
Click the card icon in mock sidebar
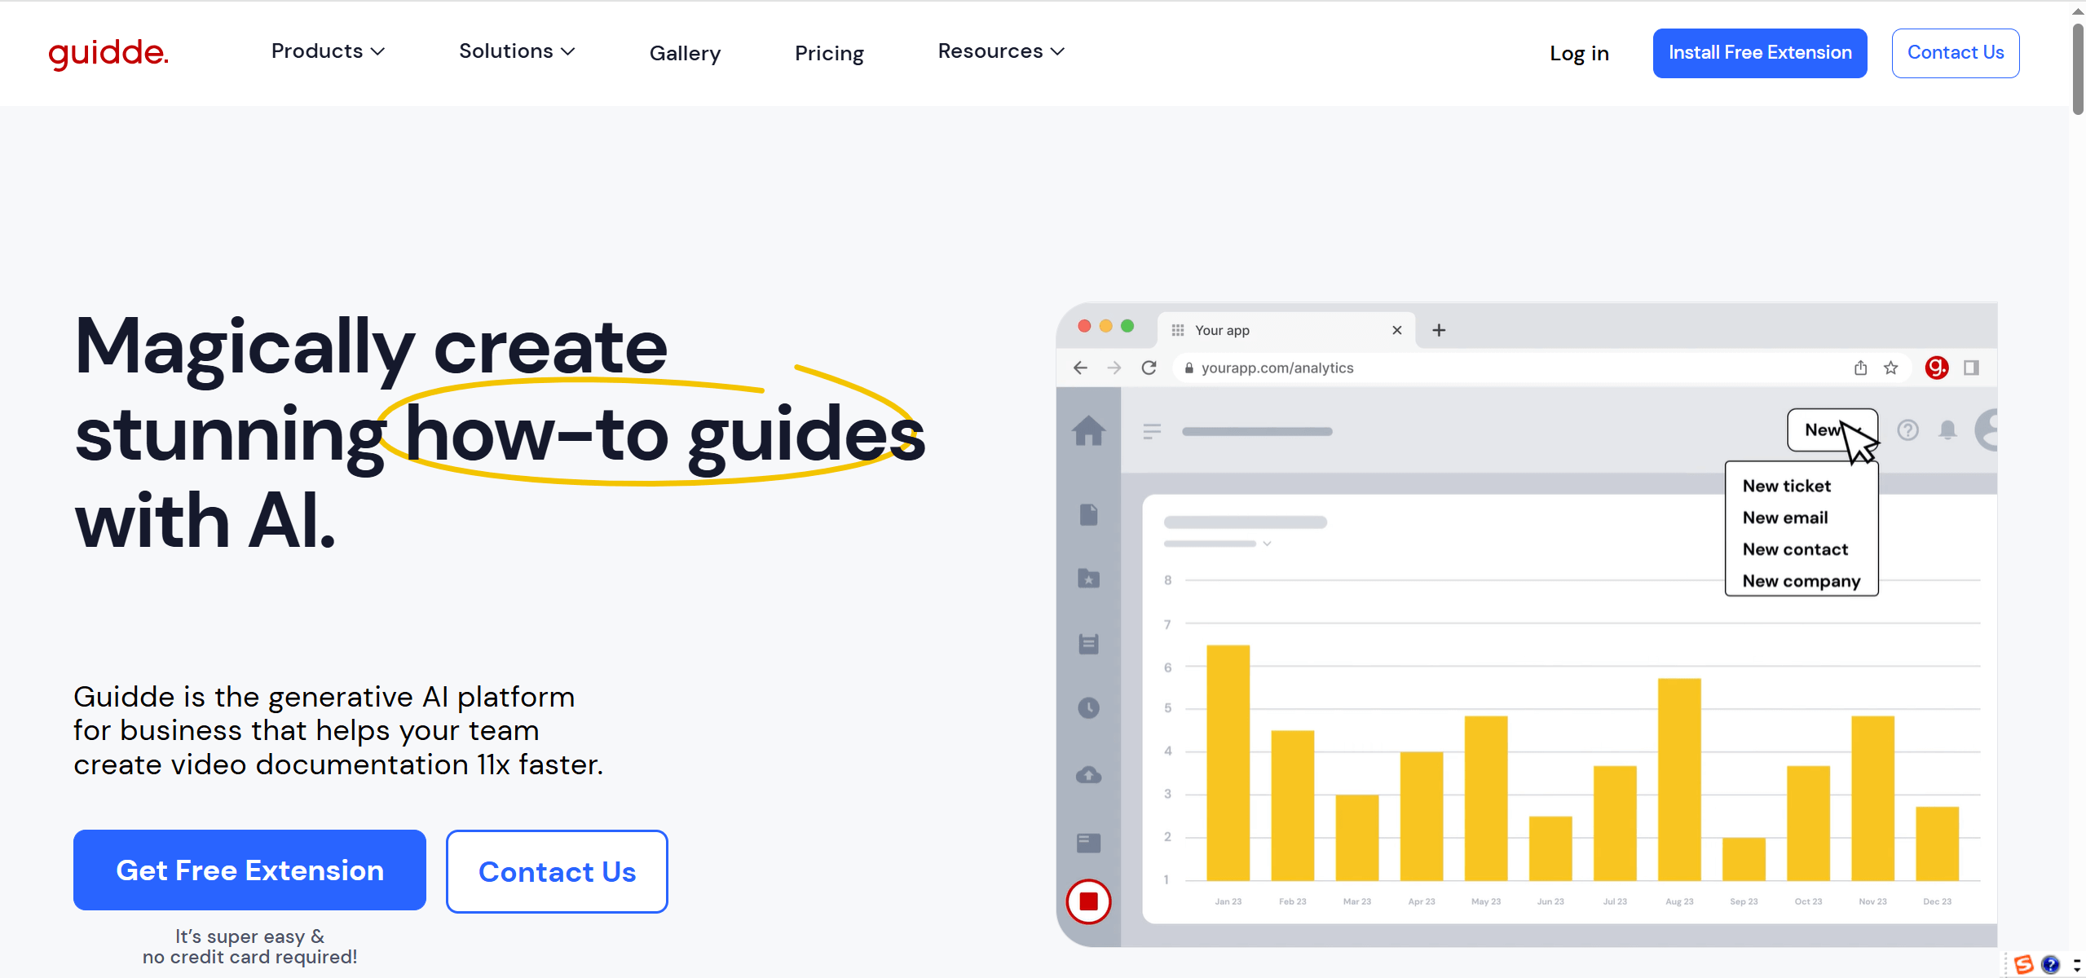[x=1088, y=843]
